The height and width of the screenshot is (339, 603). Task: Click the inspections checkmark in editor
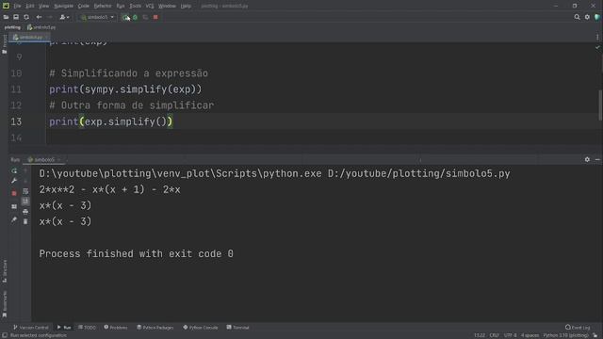[597, 47]
